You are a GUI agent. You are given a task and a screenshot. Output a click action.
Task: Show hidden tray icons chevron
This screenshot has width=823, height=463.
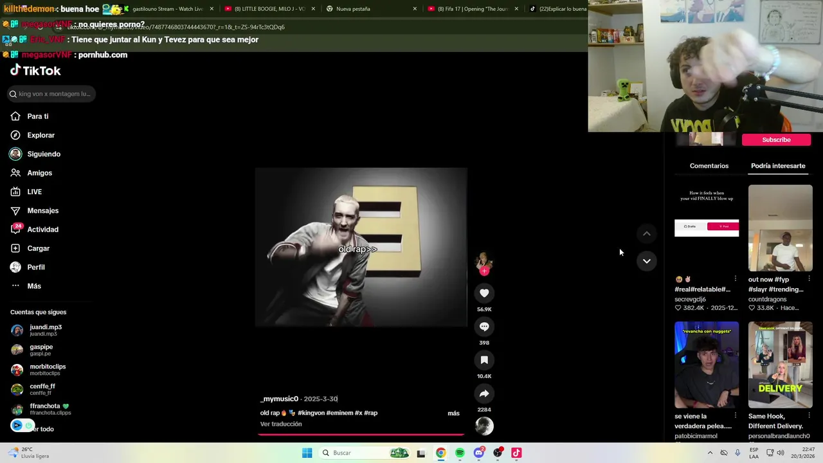[710, 453]
